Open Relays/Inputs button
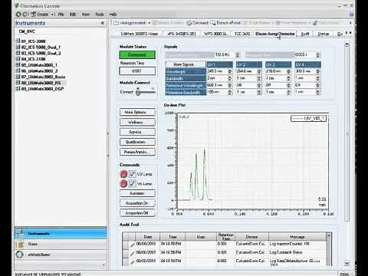Image resolution: width=368 pixels, height=276 pixels. 137,152
